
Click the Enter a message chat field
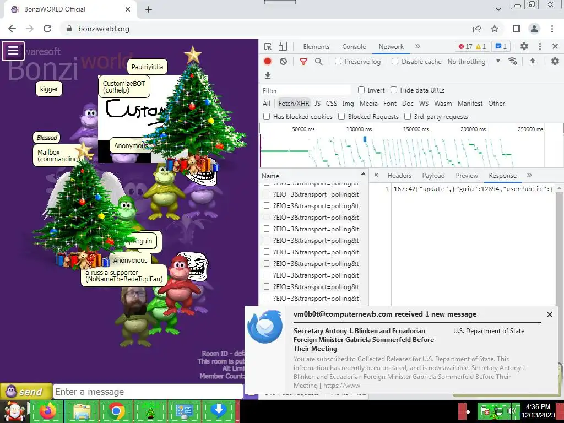point(148,392)
